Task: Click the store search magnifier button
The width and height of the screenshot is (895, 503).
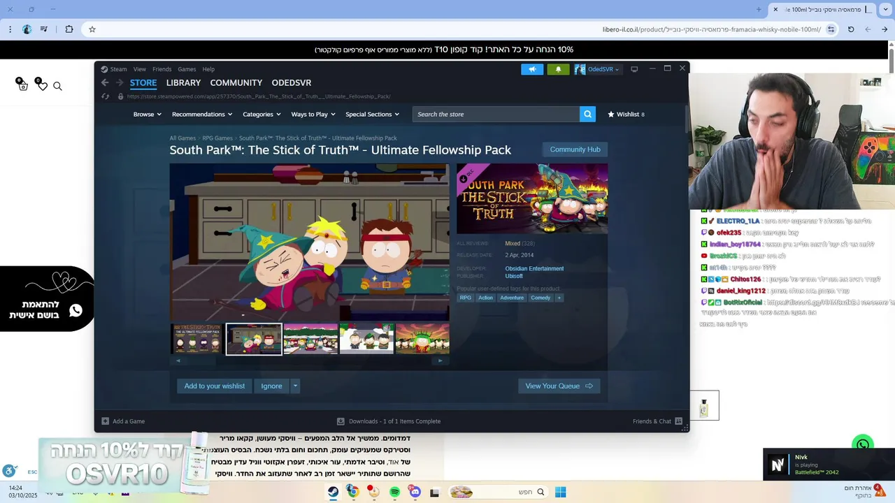Action: pyautogui.click(x=587, y=114)
